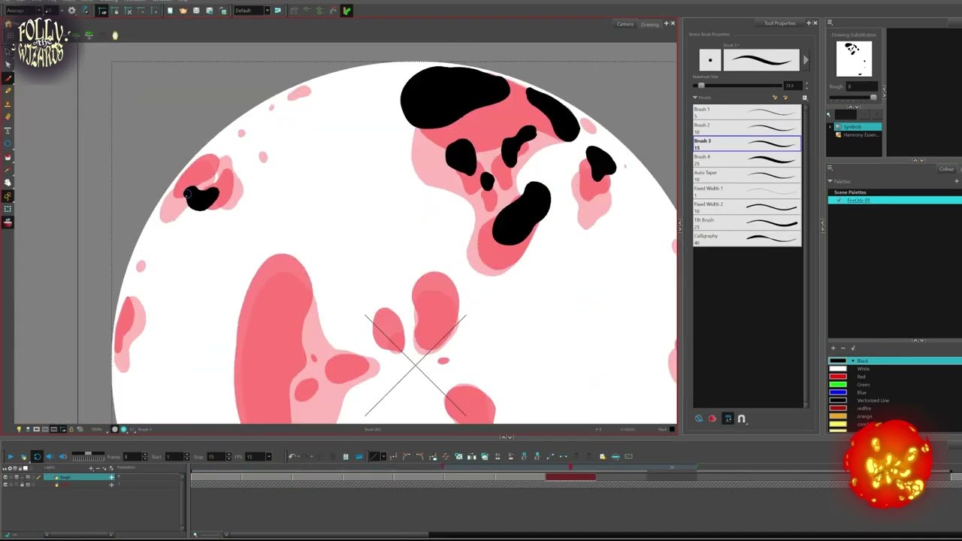Increase Maximum Size with stepper arrow

click(x=806, y=83)
